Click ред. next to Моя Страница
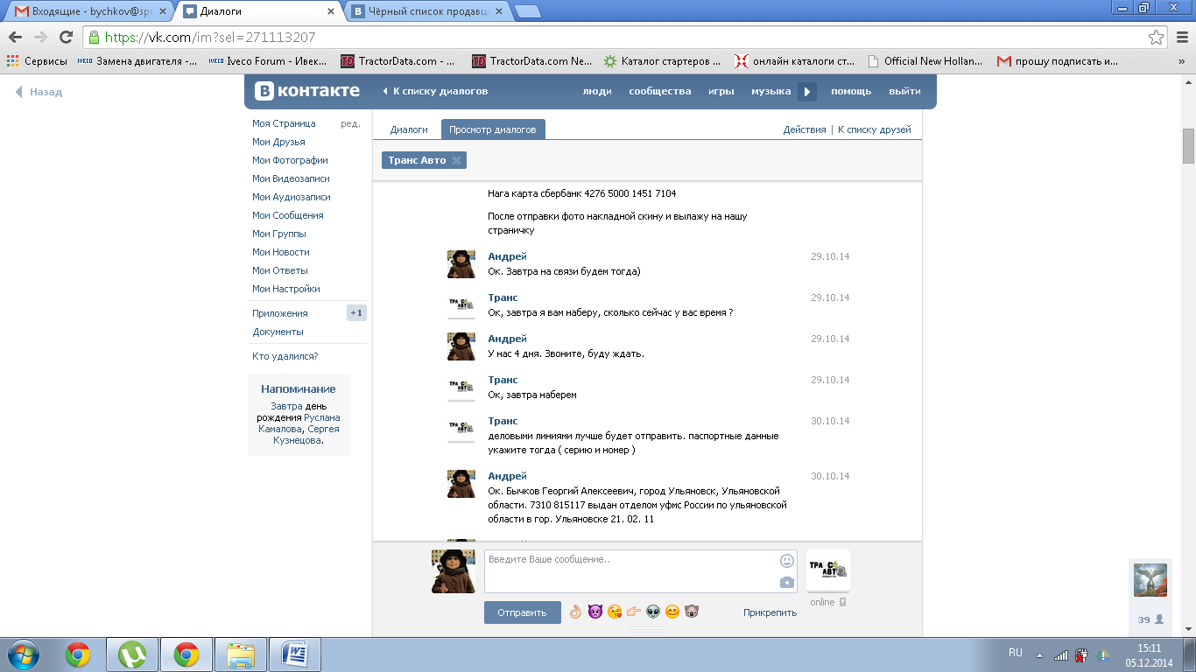Image resolution: width=1196 pixels, height=672 pixels. coord(350,123)
